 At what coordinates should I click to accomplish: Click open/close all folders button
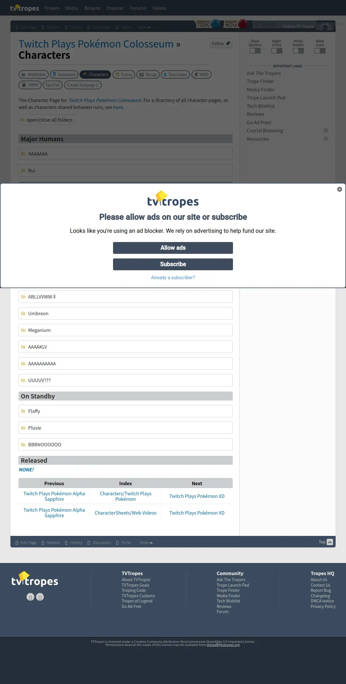tap(47, 120)
